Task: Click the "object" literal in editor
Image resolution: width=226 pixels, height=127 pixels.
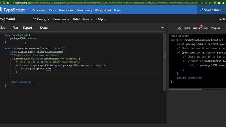Action: coord(71,59)
